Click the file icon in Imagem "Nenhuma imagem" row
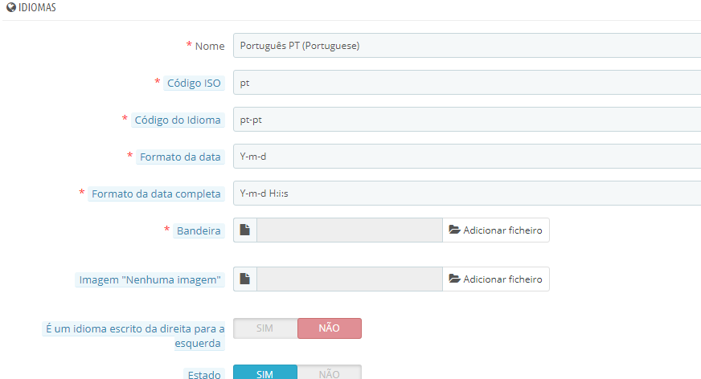This screenshot has width=701, height=379. (x=245, y=279)
